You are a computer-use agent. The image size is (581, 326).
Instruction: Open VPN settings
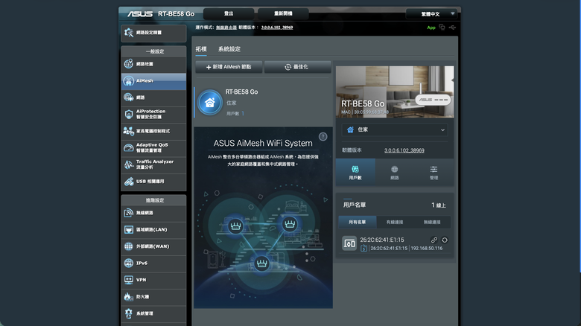click(x=153, y=280)
